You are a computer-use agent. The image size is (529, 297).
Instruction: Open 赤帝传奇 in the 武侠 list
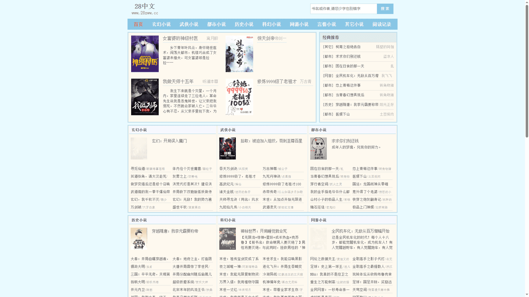270,192
